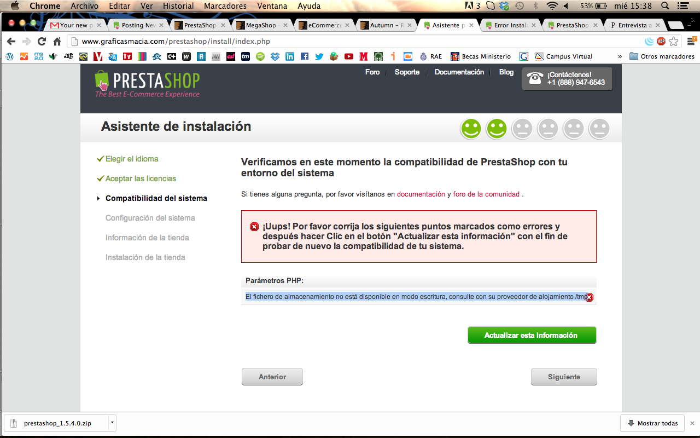Go back with the browser back arrow
700x438 pixels.
(x=11, y=42)
